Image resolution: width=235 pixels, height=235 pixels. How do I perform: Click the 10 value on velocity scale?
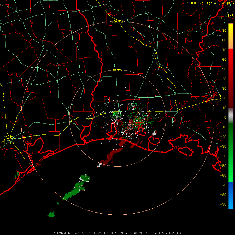224,108
